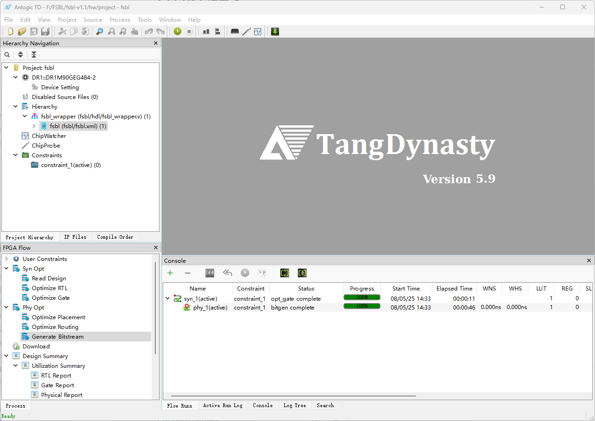Select Optimize Routing in FPGA Flow
Image resolution: width=595 pixels, height=421 pixels.
coord(55,327)
